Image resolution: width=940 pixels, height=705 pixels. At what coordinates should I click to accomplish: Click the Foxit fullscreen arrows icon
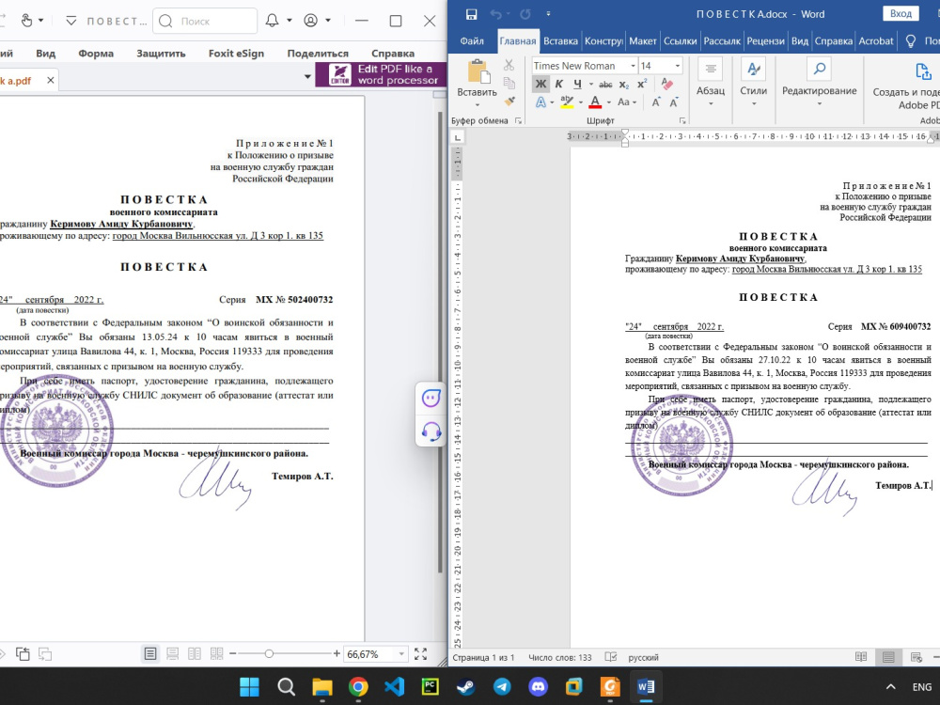click(x=421, y=654)
